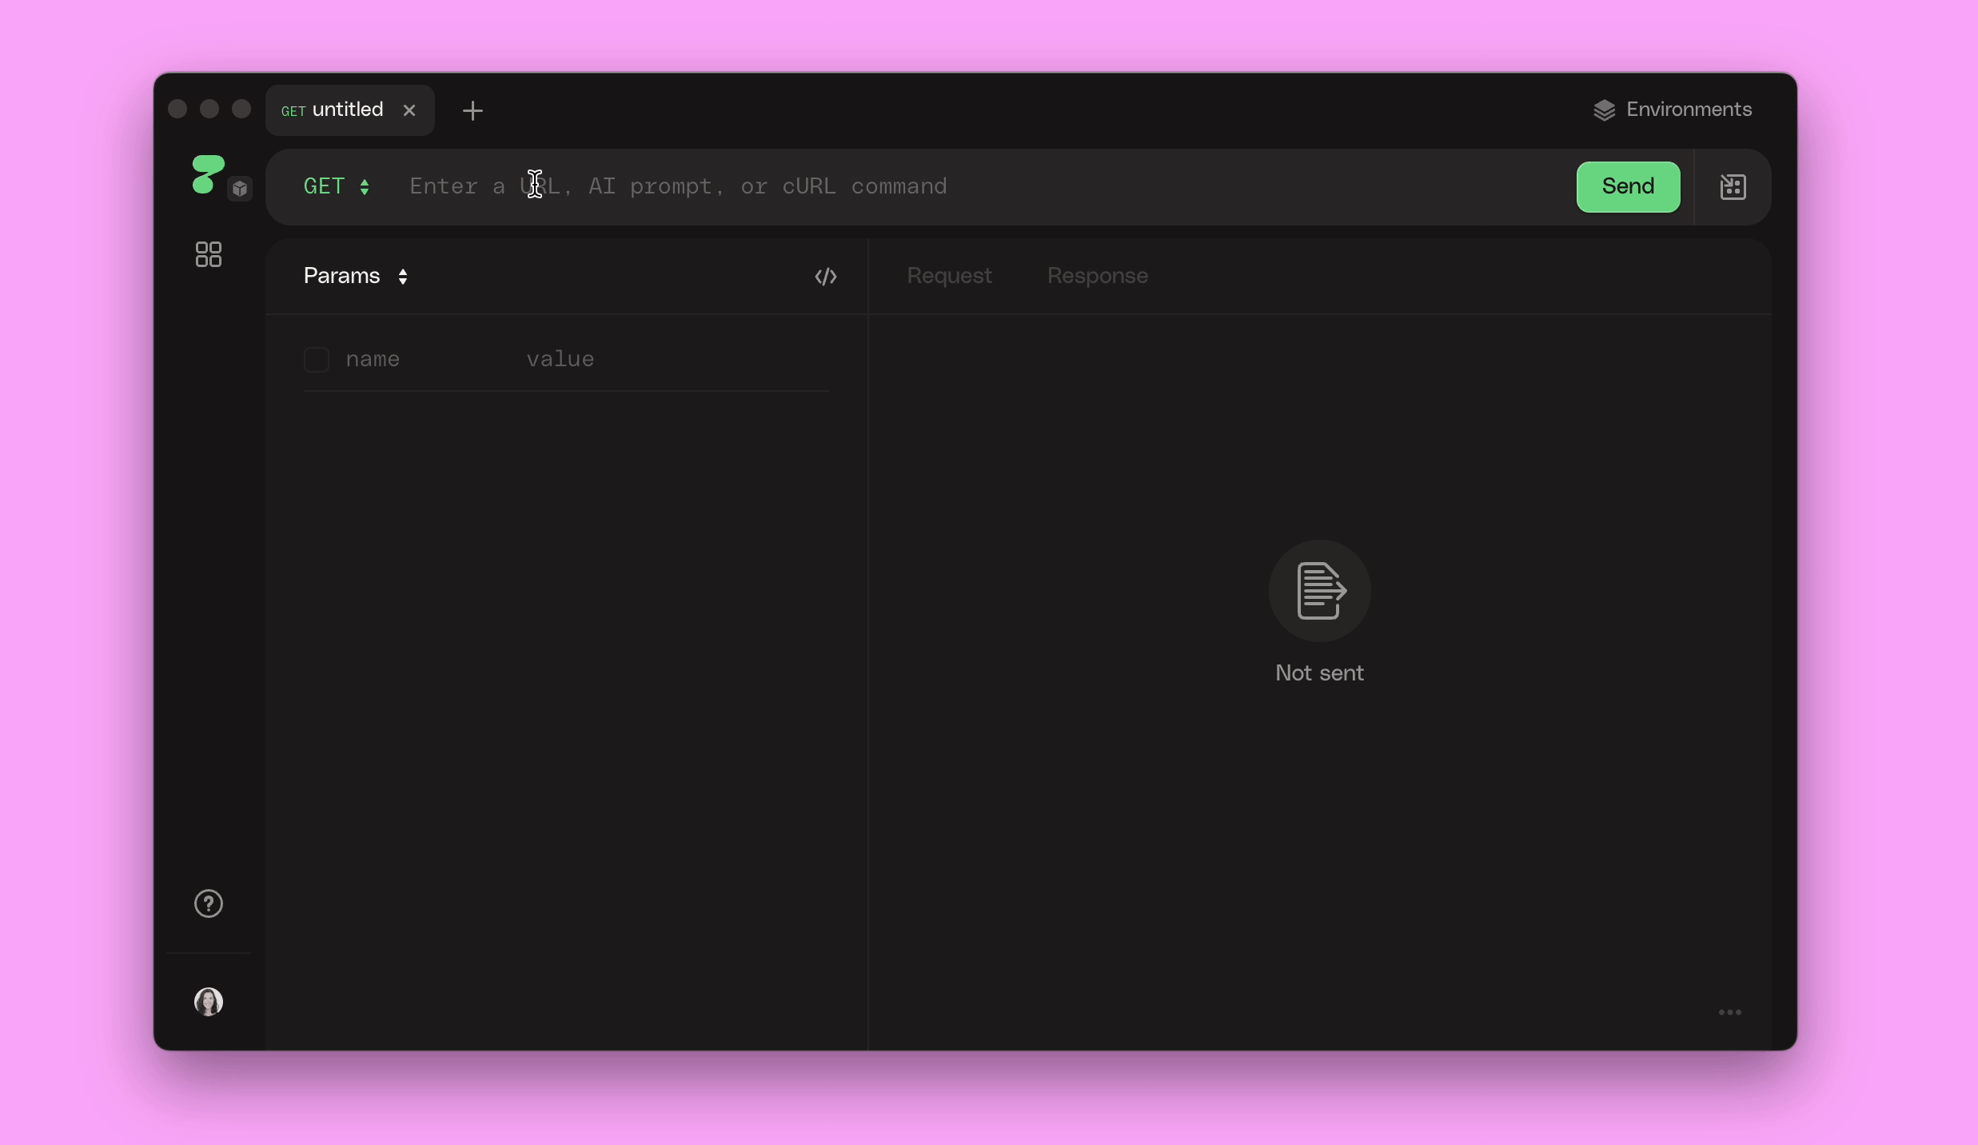Toggle the checkbox beside the name column
This screenshot has width=1978, height=1145.
(317, 359)
